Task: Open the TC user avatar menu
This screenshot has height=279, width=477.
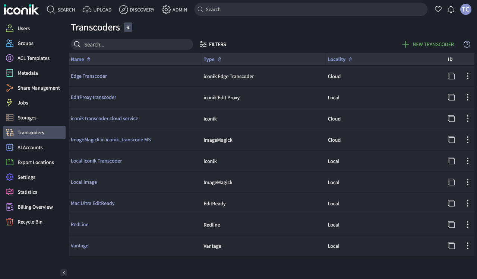Action: (x=466, y=10)
